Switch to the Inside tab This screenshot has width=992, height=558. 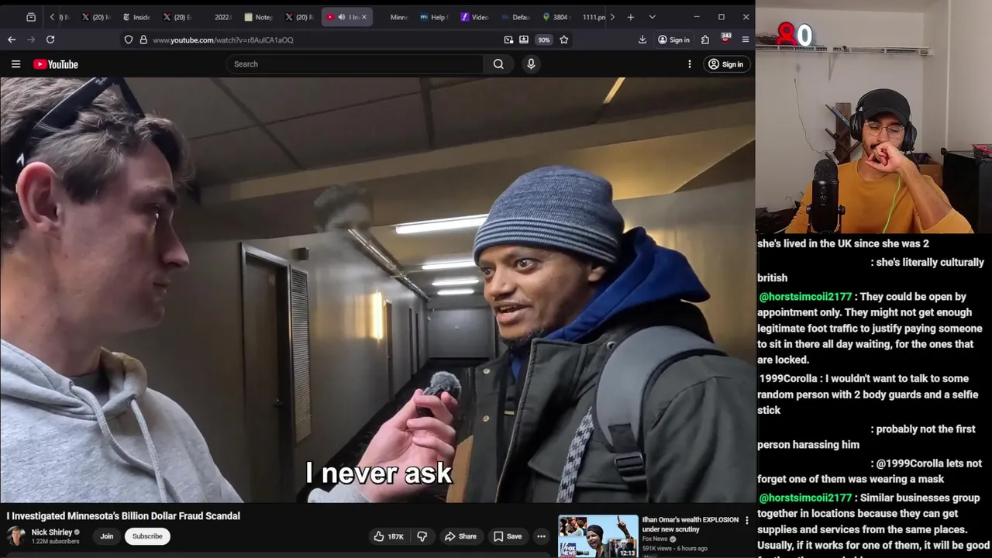pyautogui.click(x=136, y=17)
